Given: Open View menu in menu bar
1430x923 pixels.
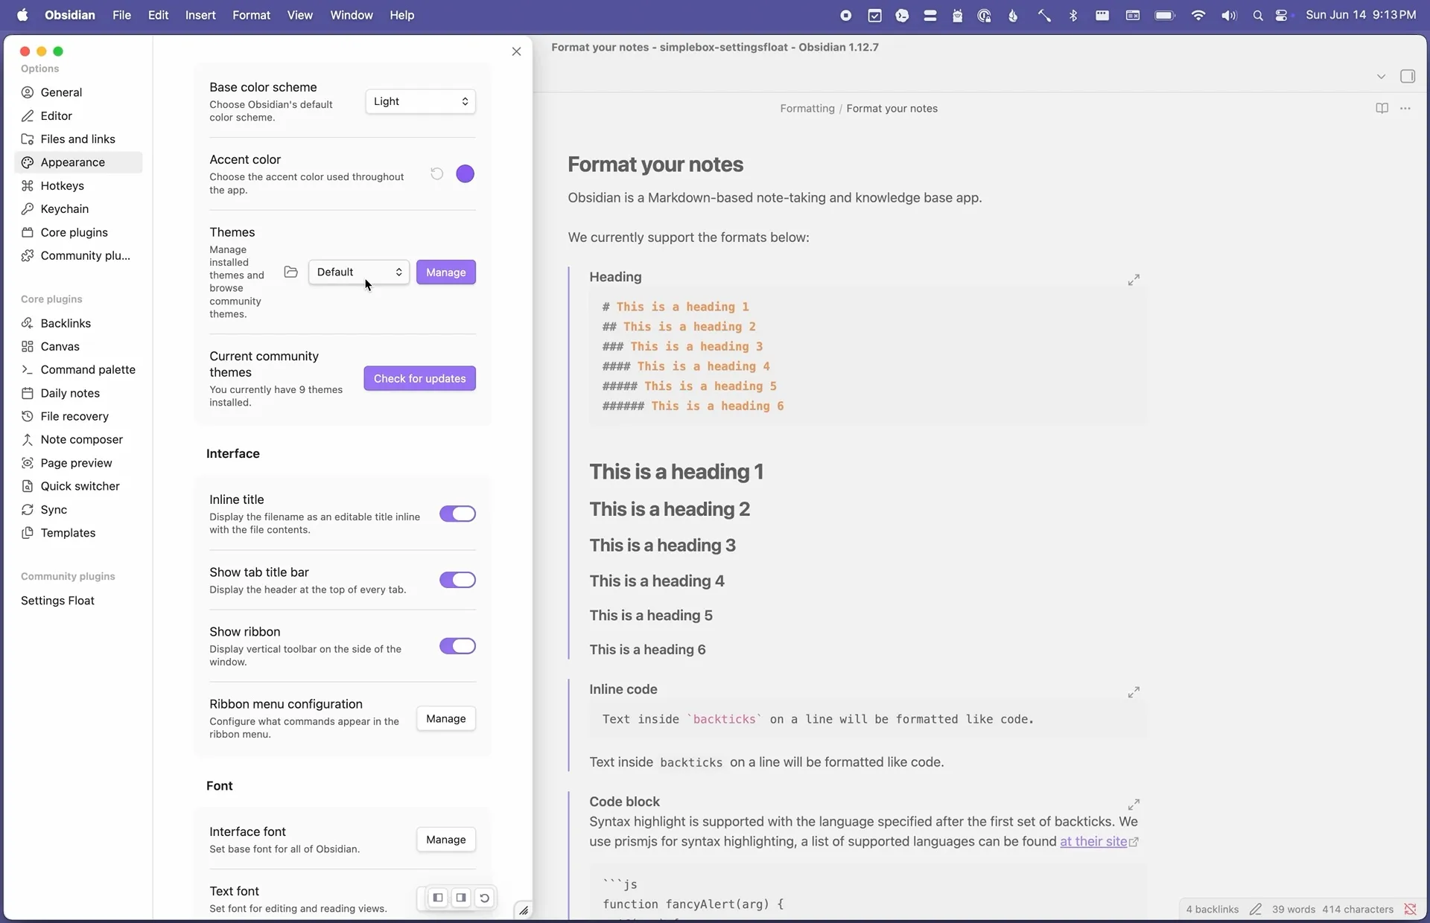Looking at the screenshot, I should coord(300,15).
